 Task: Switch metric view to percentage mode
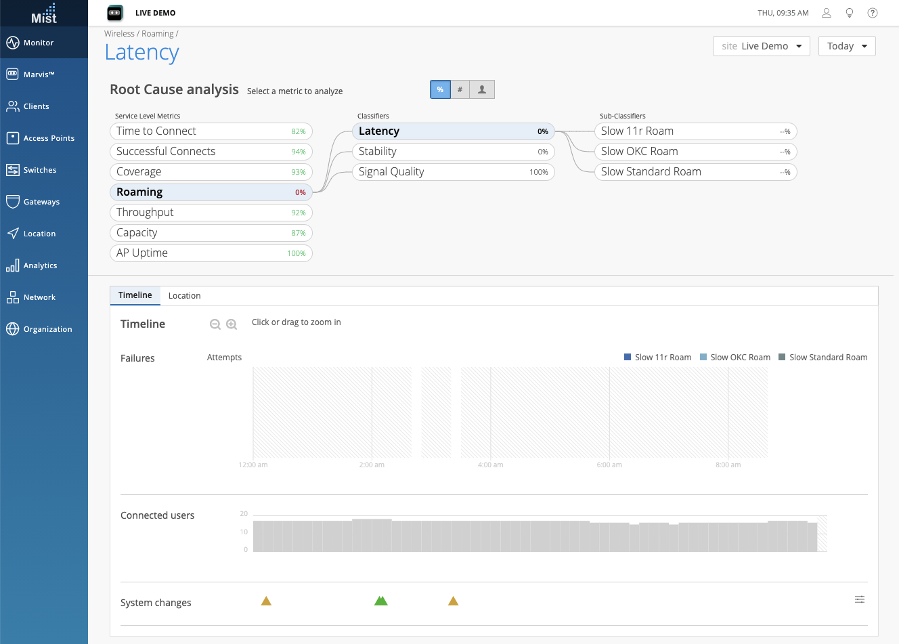[x=440, y=89]
